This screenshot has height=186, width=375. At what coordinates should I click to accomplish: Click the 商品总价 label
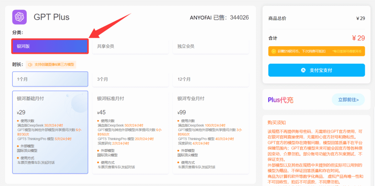pyautogui.click(x=277, y=18)
